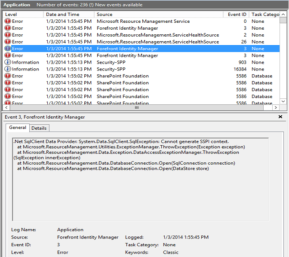289x257 pixels.
Task: Open the Details tab
Action: pos(39,128)
